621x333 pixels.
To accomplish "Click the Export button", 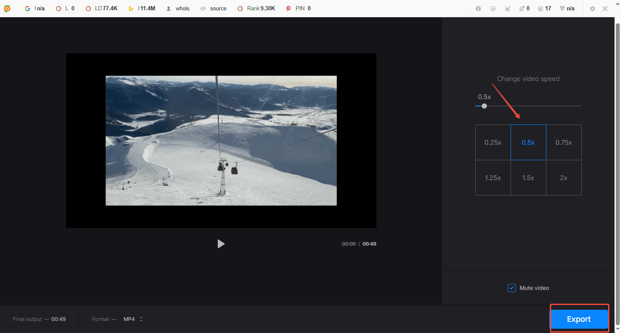I will click(579, 319).
